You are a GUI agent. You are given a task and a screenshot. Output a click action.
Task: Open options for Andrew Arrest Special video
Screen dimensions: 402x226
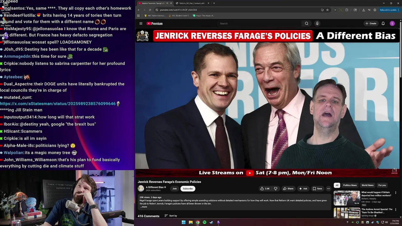click(396, 209)
